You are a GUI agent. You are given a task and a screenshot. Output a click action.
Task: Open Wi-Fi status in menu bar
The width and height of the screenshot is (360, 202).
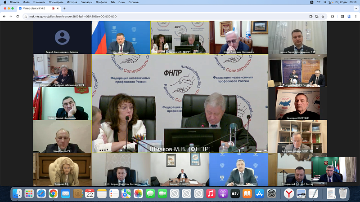tap(319, 2)
